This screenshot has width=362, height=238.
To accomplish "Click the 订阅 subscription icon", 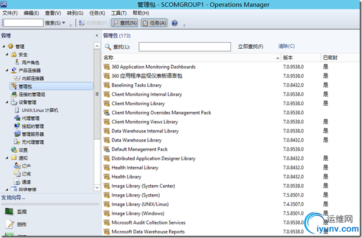I will coord(17,173).
